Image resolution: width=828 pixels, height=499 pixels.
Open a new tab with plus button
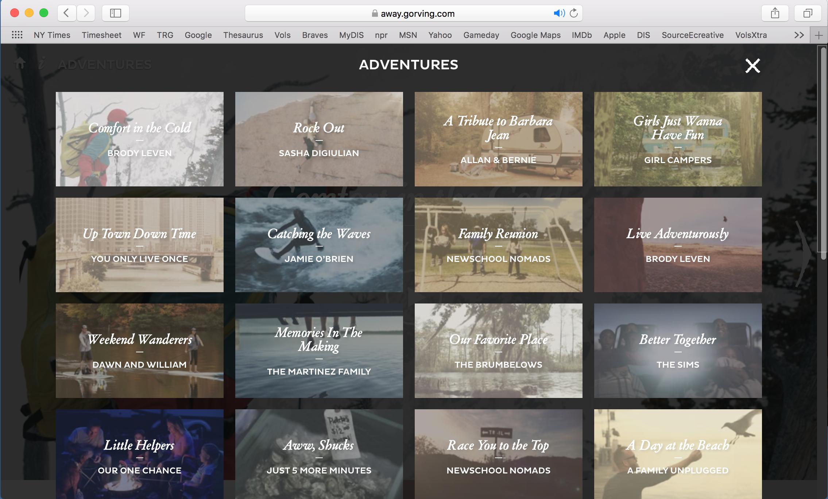[819, 35]
